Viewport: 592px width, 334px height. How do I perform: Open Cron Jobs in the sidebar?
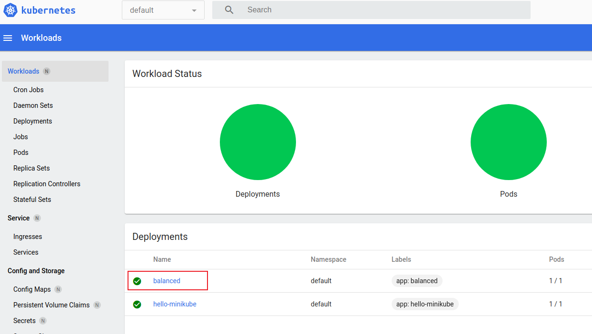pyautogui.click(x=29, y=90)
